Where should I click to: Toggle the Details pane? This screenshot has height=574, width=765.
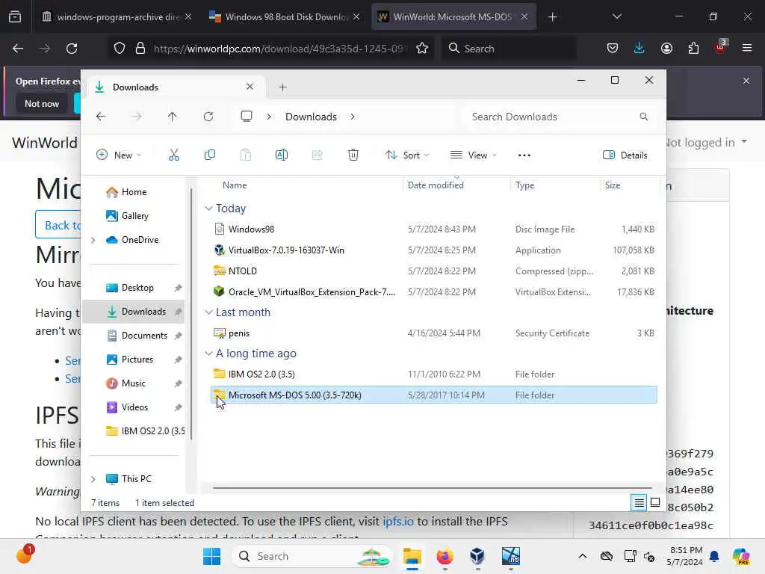[625, 155]
